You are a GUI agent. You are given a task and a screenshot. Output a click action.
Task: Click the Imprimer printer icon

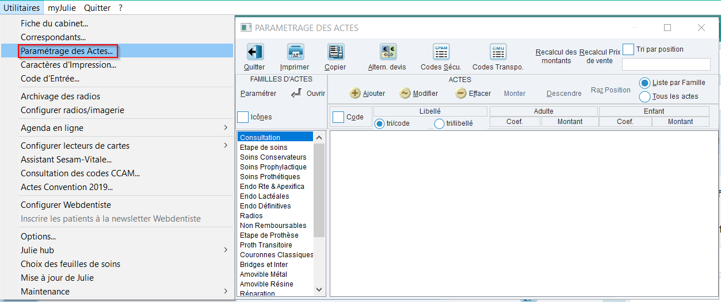(295, 52)
